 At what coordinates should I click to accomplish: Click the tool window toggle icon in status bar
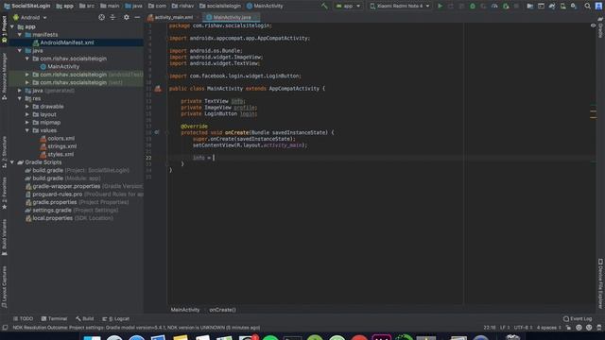tap(5, 328)
